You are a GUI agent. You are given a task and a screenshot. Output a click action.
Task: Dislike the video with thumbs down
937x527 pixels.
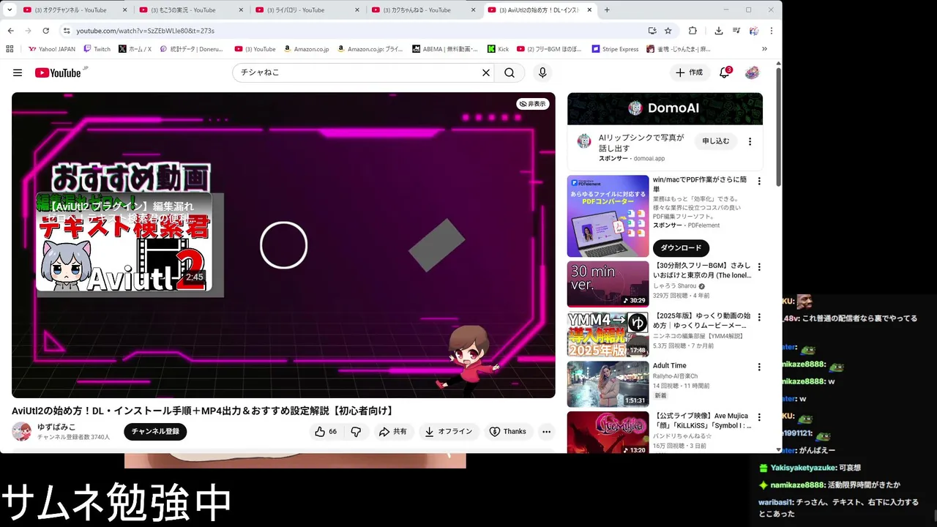pos(356,432)
